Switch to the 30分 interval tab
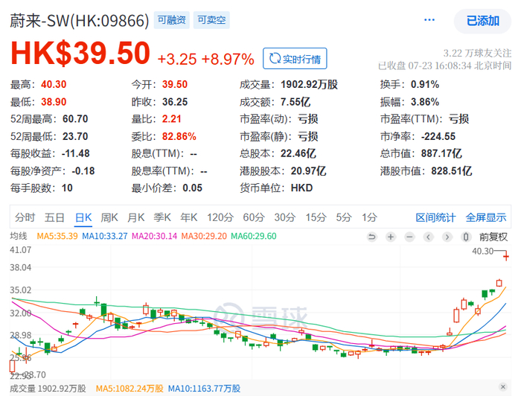 (x=285, y=217)
